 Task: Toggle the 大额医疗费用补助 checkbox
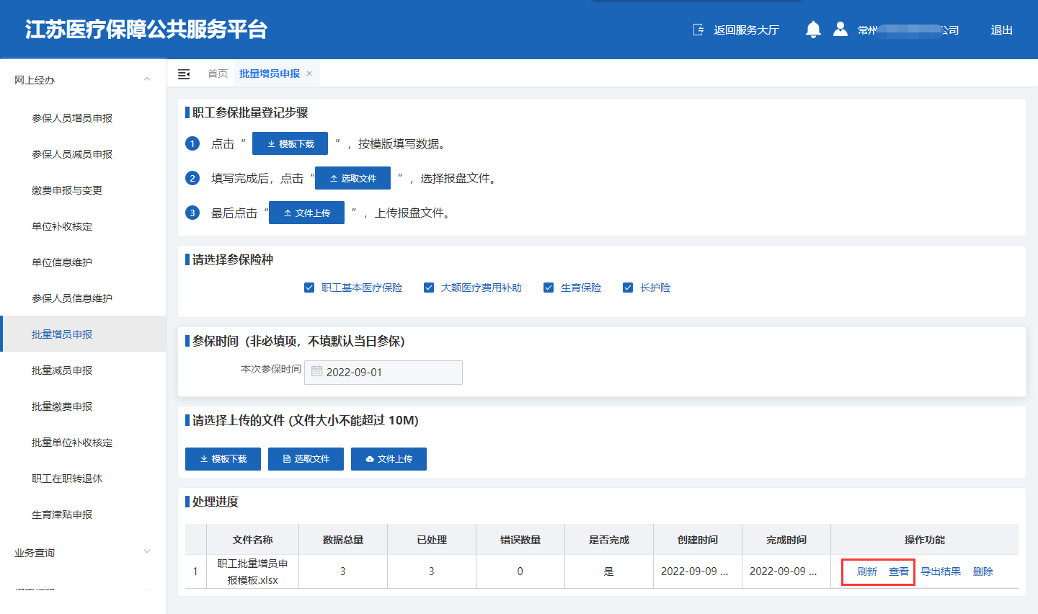click(x=429, y=288)
